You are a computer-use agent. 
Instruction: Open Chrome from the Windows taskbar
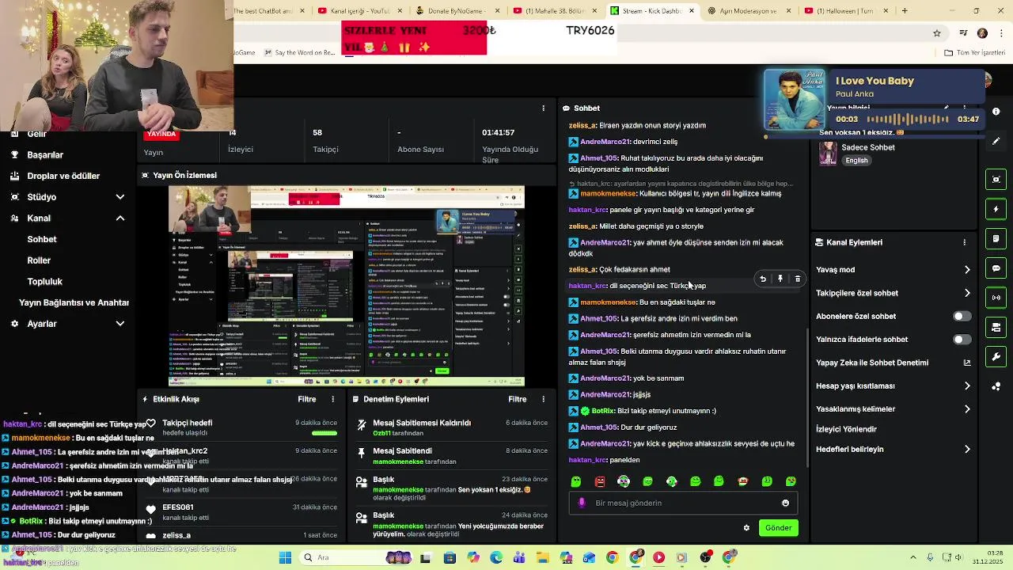[x=612, y=557]
